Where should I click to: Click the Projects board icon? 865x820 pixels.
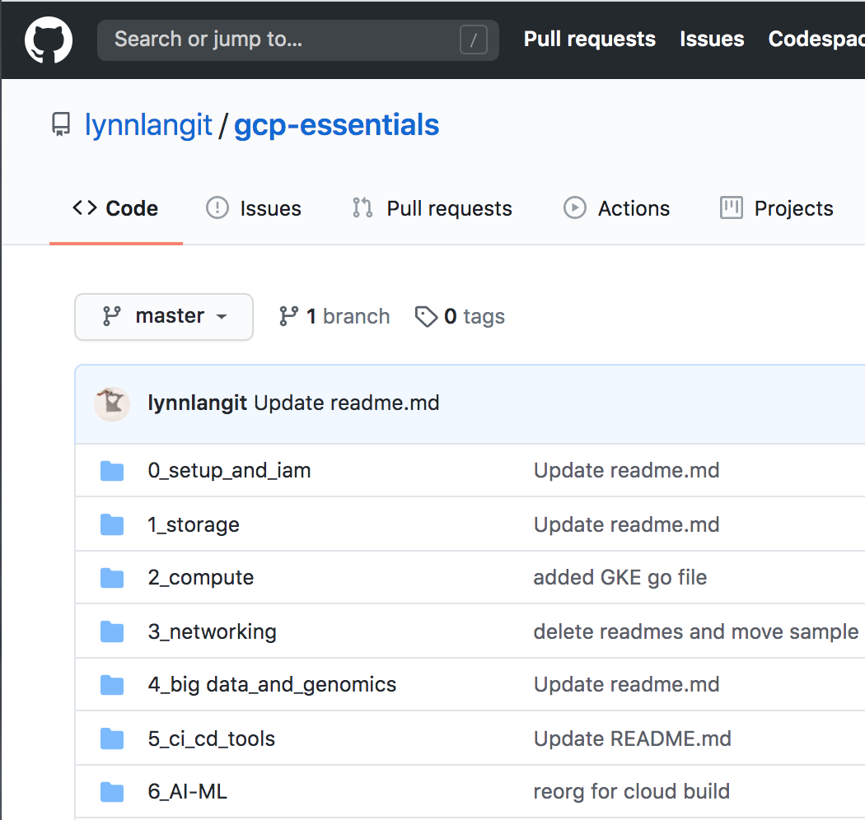(732, 208)
